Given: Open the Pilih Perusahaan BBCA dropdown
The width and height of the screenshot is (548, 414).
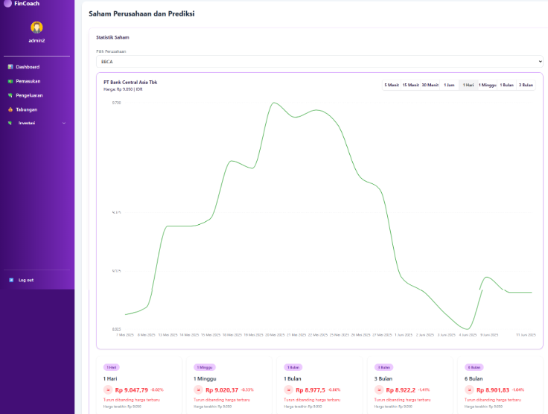Looking at the screenshot, I should [x=319, y=62].
